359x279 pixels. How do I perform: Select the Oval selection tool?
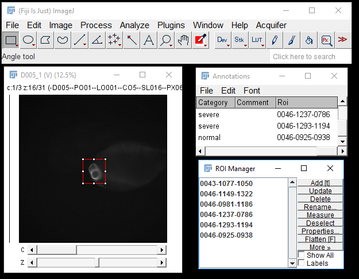(x=28, y=40)
